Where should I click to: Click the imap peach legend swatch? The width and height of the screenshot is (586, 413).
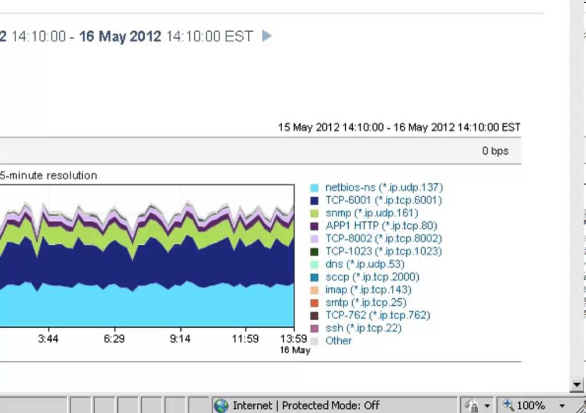314,290
